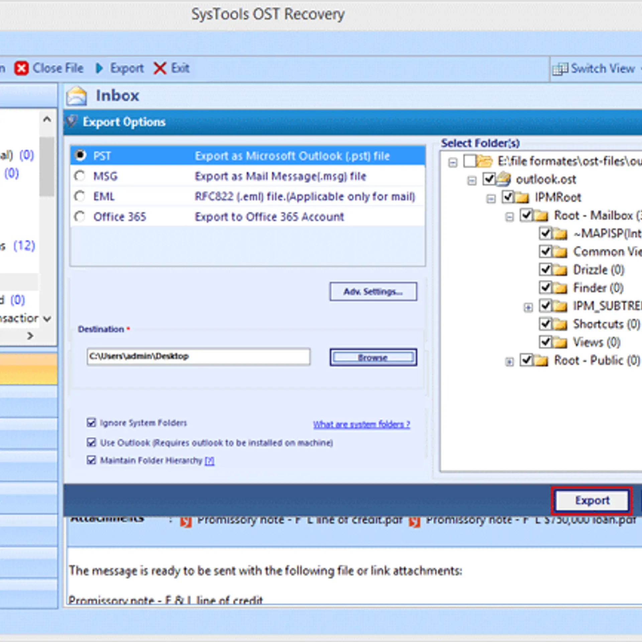
Task: Click the Destination path input field
Action: coord(198,356)
